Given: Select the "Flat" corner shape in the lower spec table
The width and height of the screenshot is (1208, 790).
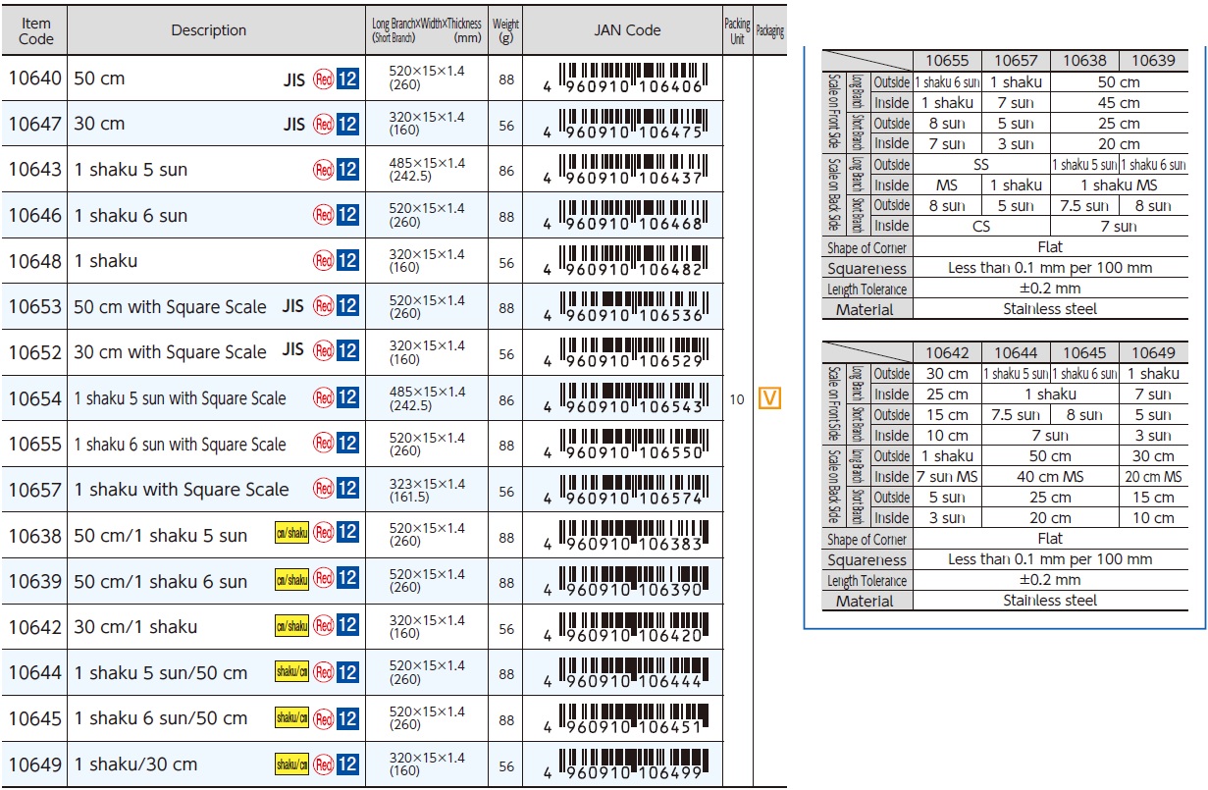Looking at the screenshot, I should pos(1050,539).
